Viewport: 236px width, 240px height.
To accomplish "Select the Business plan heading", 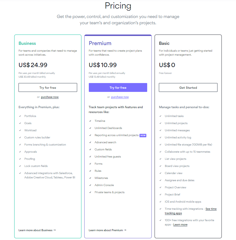I will point(27,43).
